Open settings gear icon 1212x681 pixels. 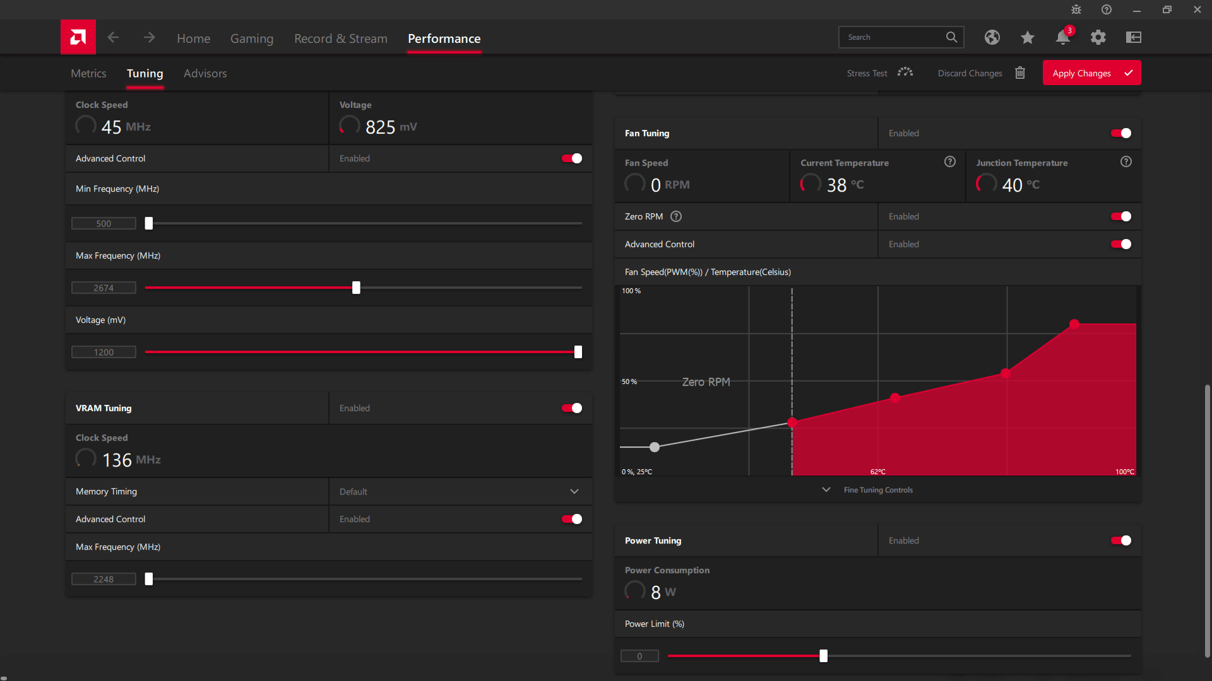pos(1098,37)
